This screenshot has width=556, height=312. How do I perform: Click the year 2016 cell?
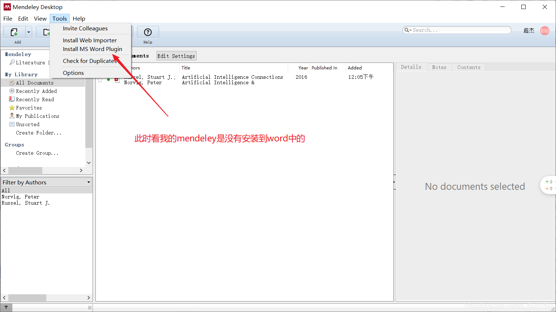(301, 77)
